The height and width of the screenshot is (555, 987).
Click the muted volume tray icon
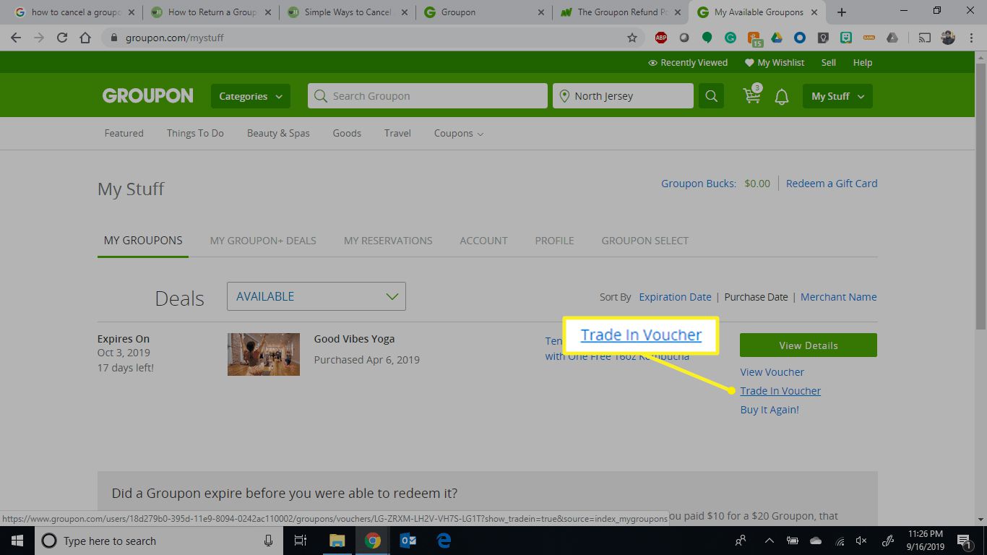tap(861, 541)
